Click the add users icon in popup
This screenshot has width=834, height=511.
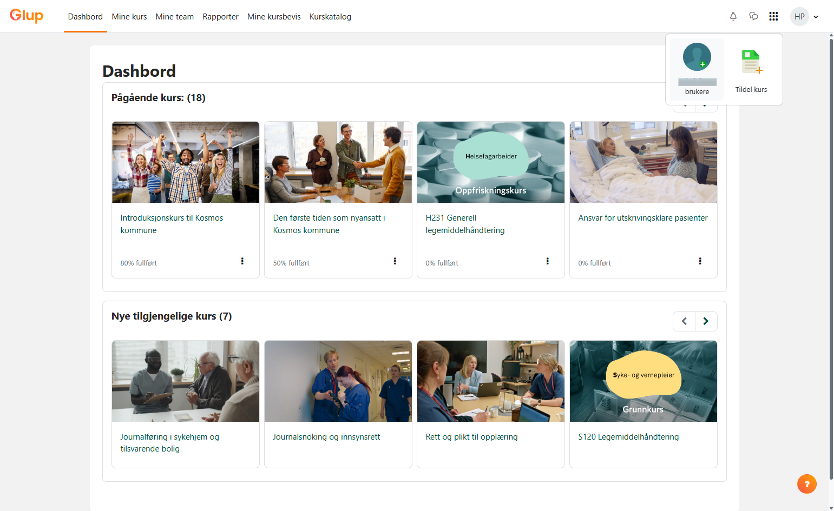697,57
